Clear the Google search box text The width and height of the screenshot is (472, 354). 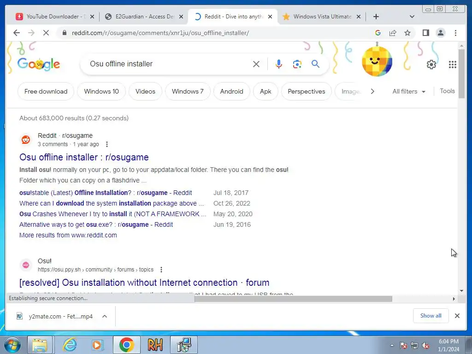click(x=256, y=64)
